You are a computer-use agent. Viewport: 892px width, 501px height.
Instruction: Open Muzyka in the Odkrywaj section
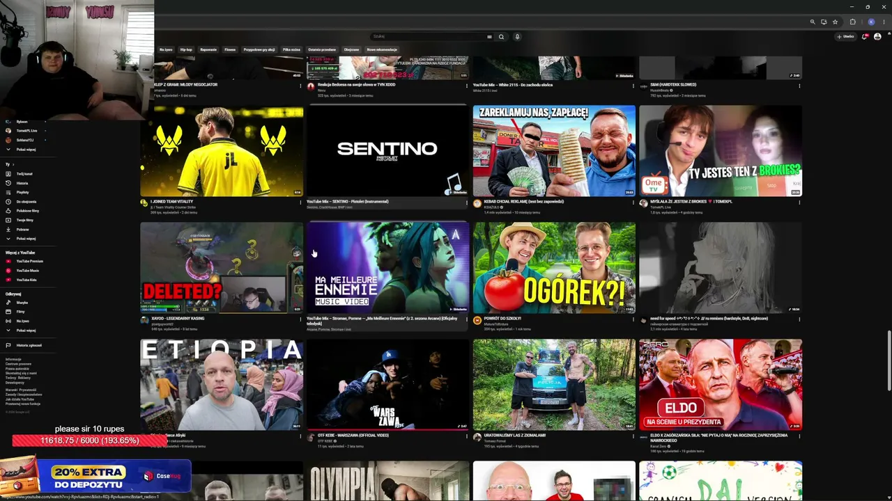click(x=22, y=303)
